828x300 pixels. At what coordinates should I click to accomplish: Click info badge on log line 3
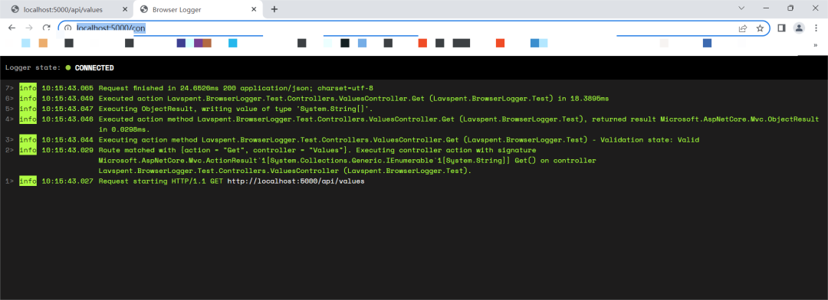click(x=28, y=140)
